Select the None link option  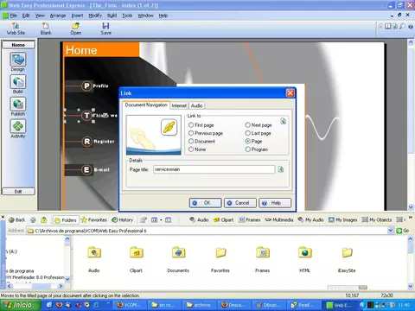[191, 149]
